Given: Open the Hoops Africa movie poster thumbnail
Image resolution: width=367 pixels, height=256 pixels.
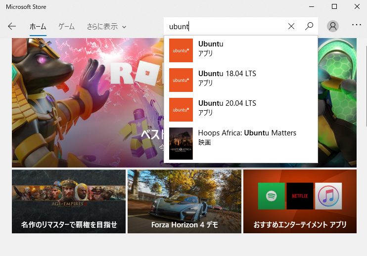Looking at the screenshot, I should [181, 143].
